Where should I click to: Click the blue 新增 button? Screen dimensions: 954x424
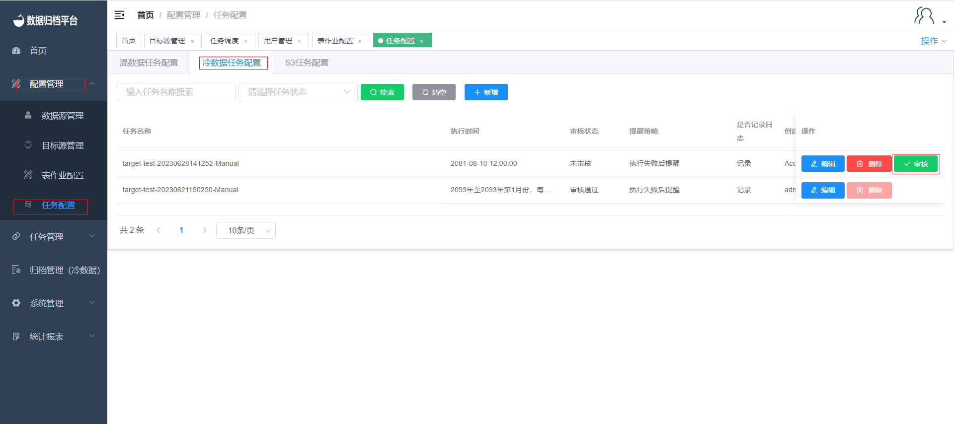click(x=486, y=92)
